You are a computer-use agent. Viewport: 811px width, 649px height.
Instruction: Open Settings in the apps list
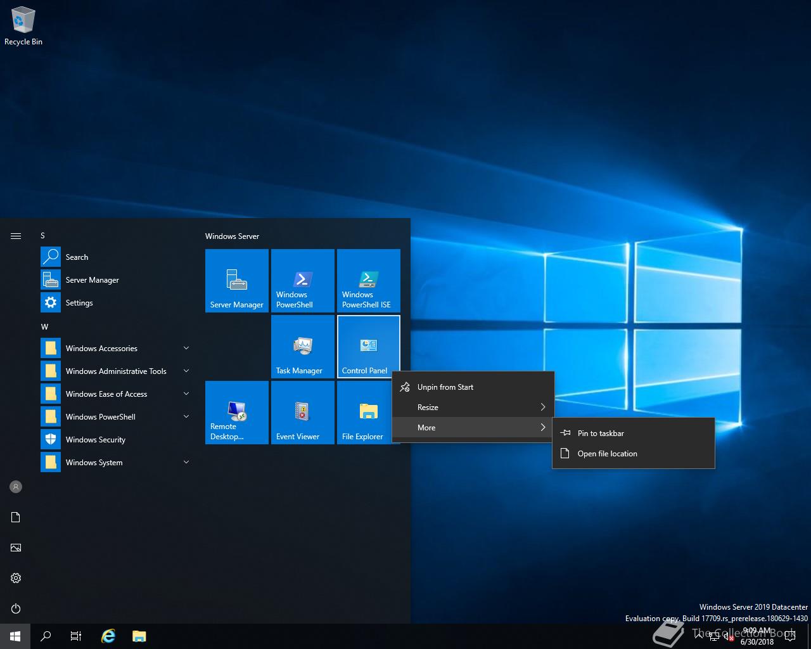click(115, 302)
